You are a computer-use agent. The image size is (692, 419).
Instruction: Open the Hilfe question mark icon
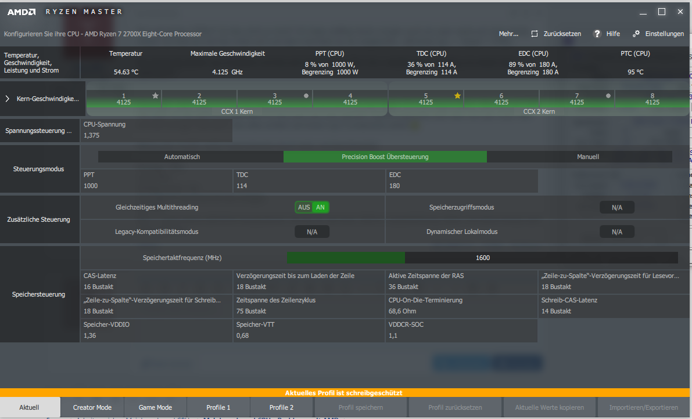click(597, 34)
